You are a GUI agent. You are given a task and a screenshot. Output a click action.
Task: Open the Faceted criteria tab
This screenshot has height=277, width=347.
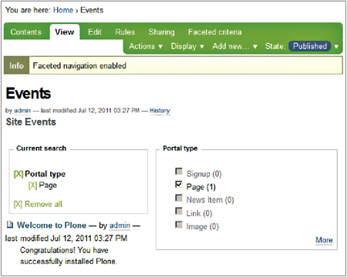tap(215, 32)
